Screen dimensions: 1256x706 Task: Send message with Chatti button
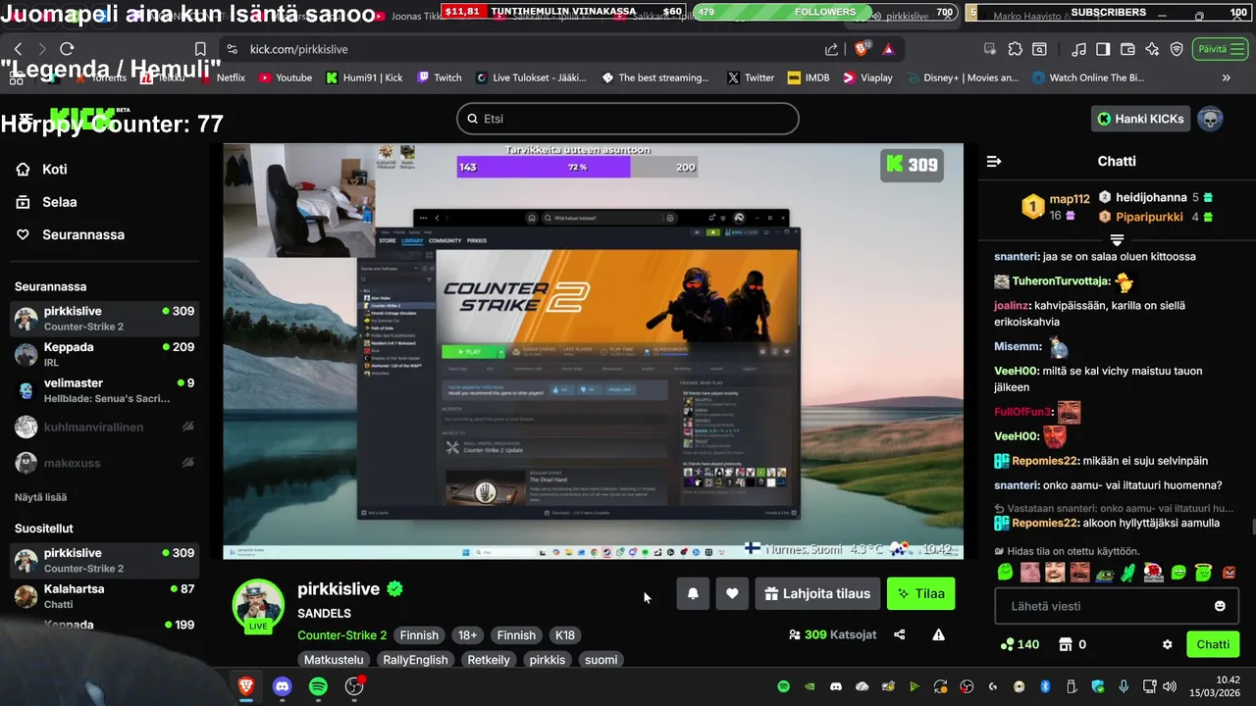(1213, 644)
